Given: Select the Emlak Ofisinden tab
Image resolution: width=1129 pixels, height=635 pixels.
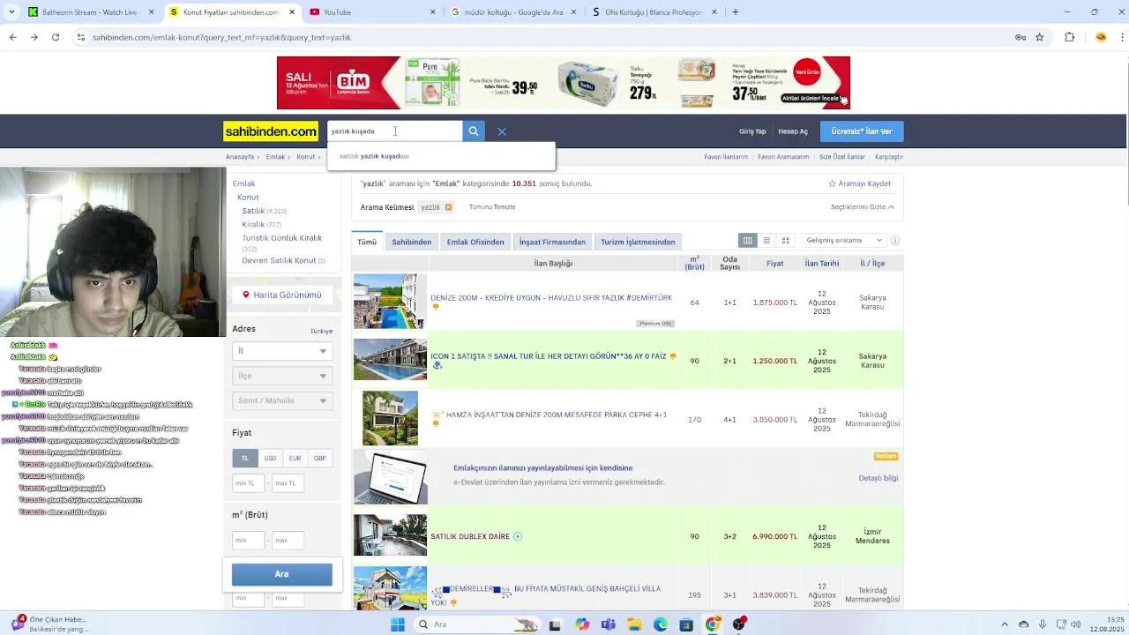Looking at the screenshot, I should click(x=475, y=242).
